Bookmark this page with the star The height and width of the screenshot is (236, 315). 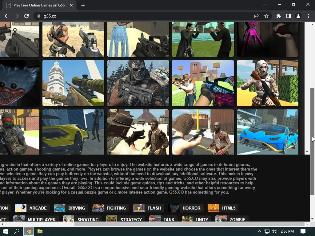point(266,16)
